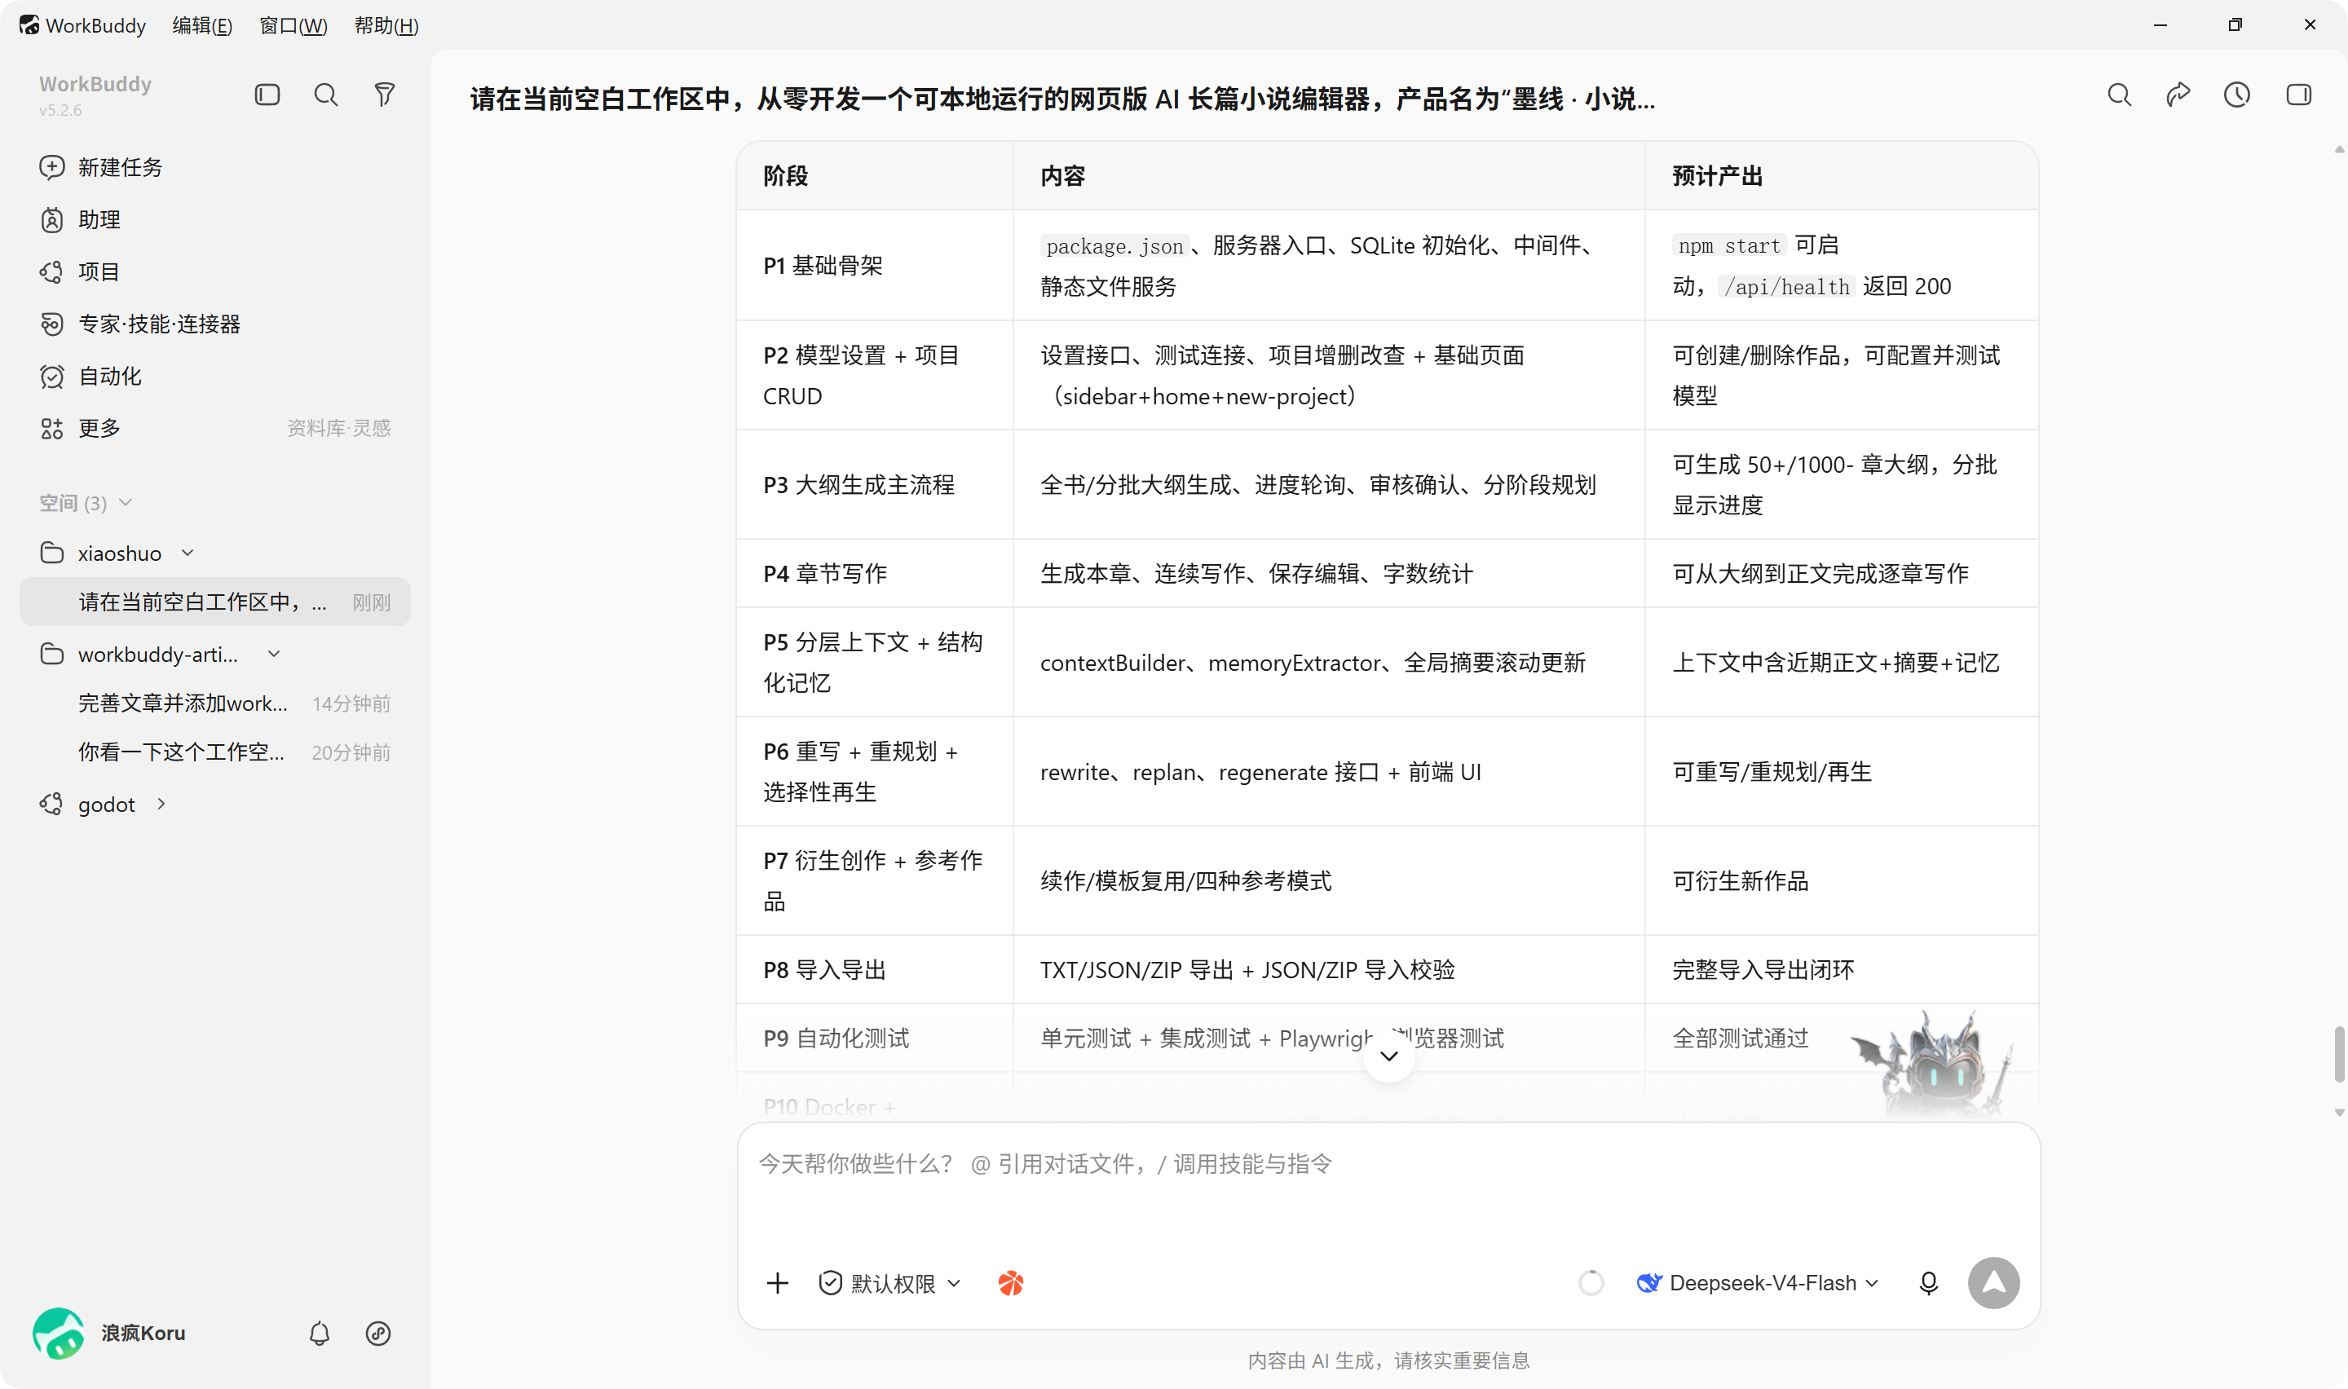Open the 助理 assistant icon
This screenshot has width=2348, height=1389.
[51, 219]
